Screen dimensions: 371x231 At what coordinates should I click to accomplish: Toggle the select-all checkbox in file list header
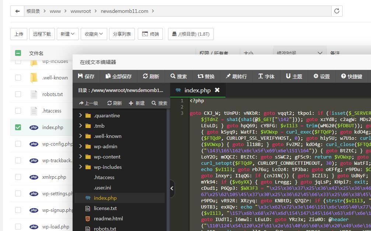pos(18,53)
